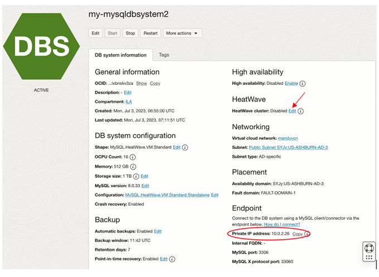Click the Availability domain SYJy:US-ASHBURN-AD-3 value
The image size is (379, 277).
298,184
